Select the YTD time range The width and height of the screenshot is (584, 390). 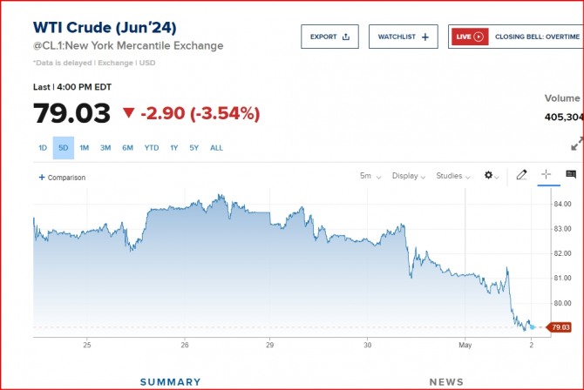click(152, 148)
